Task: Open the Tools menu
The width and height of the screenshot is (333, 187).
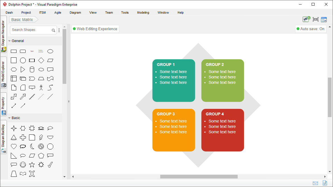Action: pos(125,13)
